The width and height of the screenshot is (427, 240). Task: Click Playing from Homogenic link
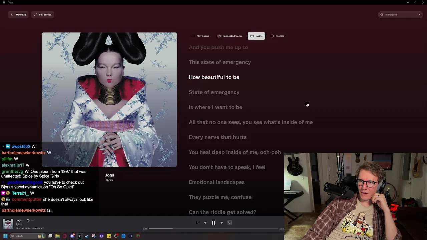coord(30,228)
